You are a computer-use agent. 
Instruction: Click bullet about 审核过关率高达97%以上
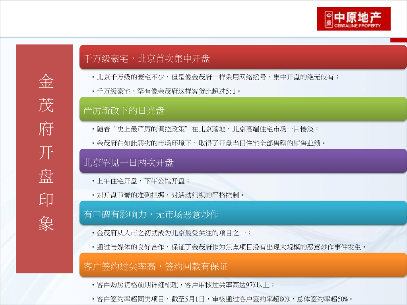(x=183, y=285)
